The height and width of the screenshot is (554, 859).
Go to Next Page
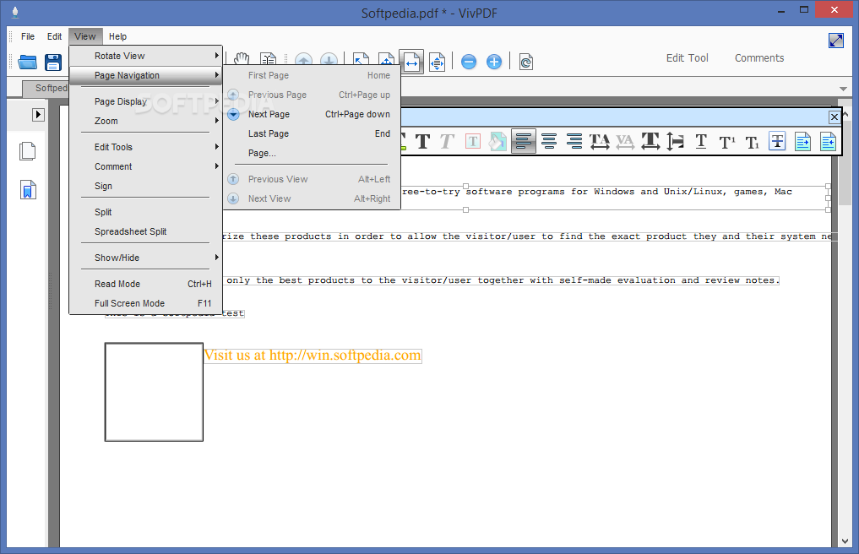312,114
